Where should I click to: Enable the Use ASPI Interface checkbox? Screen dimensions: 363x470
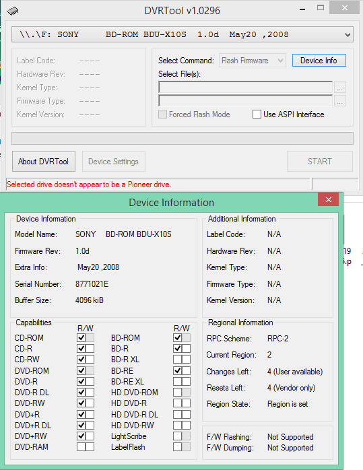pos(257,114)
